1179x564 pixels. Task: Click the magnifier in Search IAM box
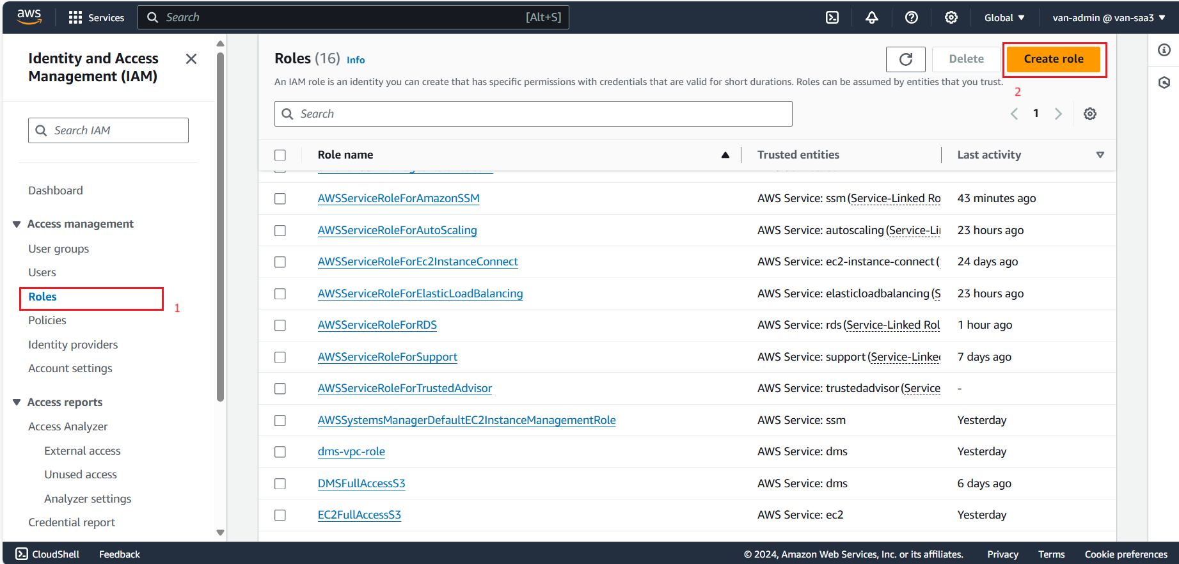point(41,130)
